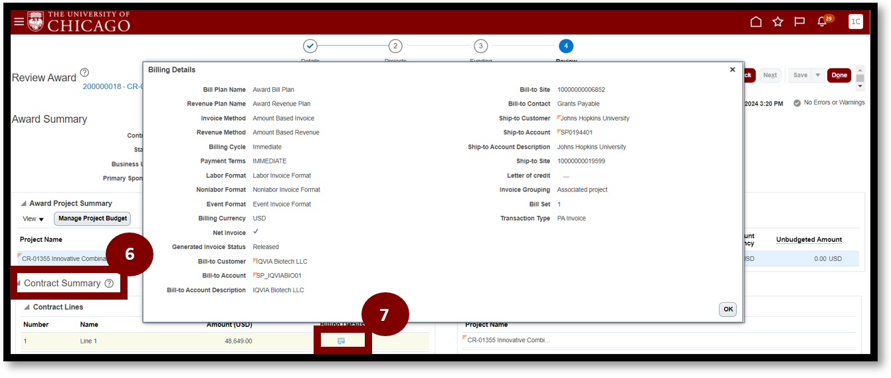Open Favorites star icon

click(778, 22)
